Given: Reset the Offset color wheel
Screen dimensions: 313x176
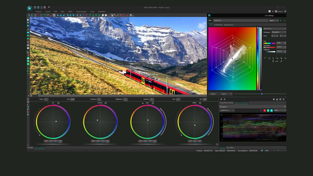Looking at the screenshot, I should [x=200, y=103].
